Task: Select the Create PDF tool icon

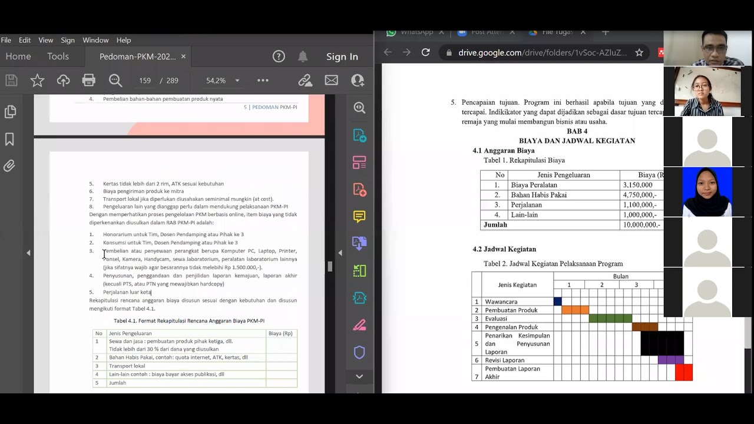Action: click(x=359, y=189)
